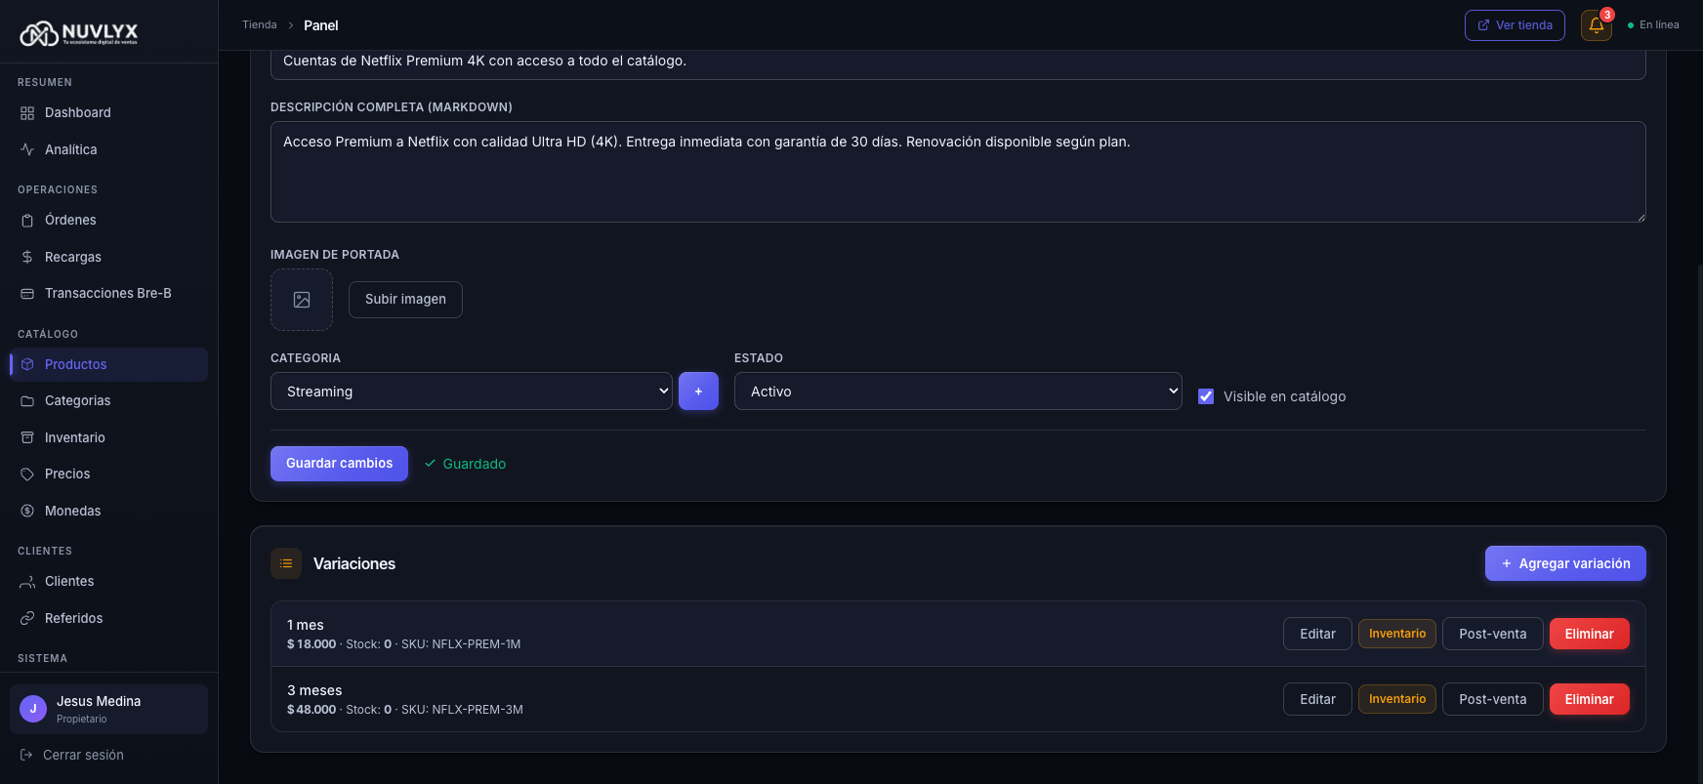The image size is (1703, 784).
Task: Click the Categorías folder icon
Action: pyautogui.click(x=27, y=401)
